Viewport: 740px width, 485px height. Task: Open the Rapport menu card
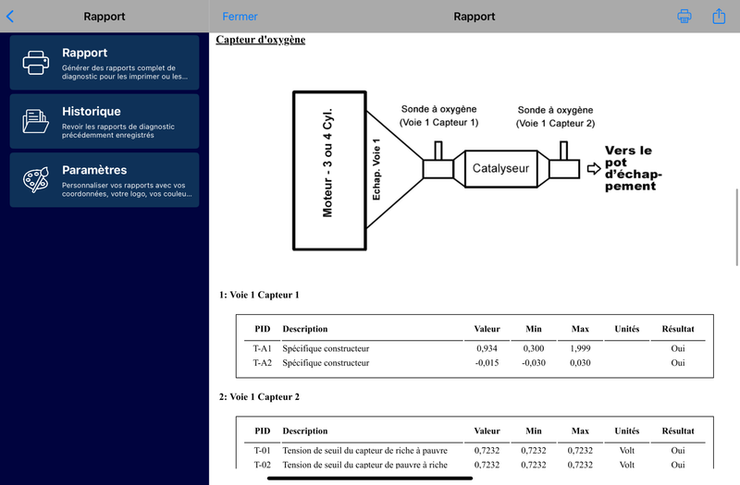pos(105,62)
